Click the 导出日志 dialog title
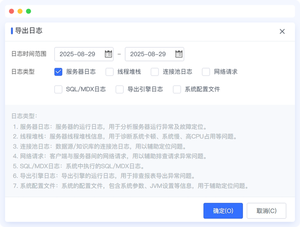The height and width of the screenshot is (227, 300). click(x=29, y=31)
